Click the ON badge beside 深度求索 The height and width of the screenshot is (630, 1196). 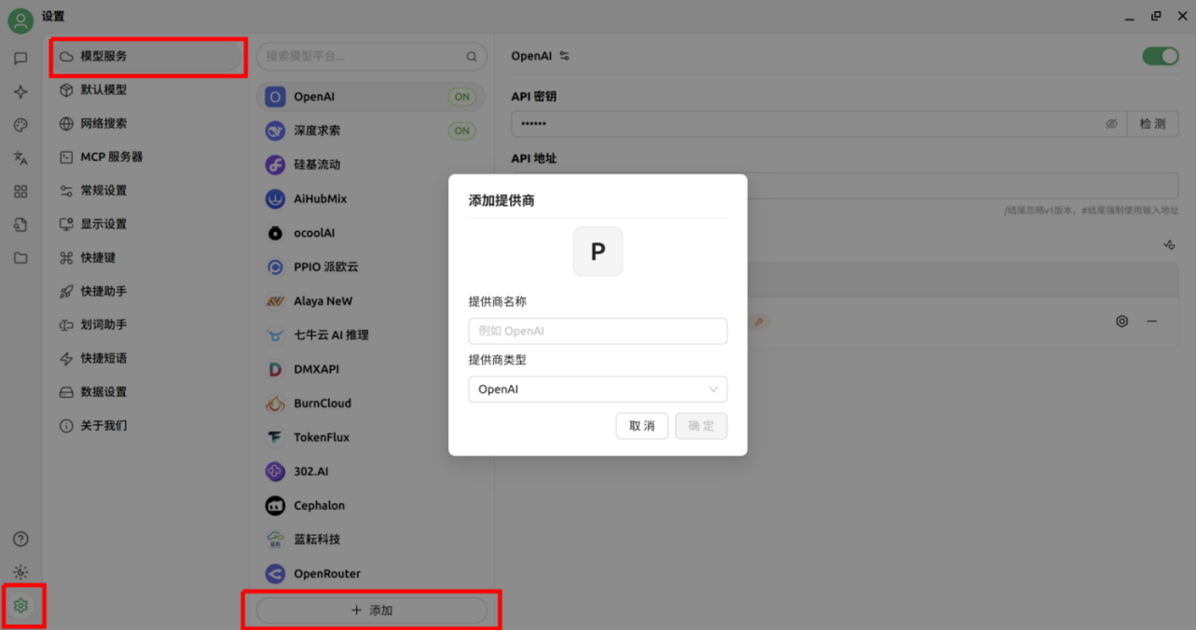click(461, 131)
